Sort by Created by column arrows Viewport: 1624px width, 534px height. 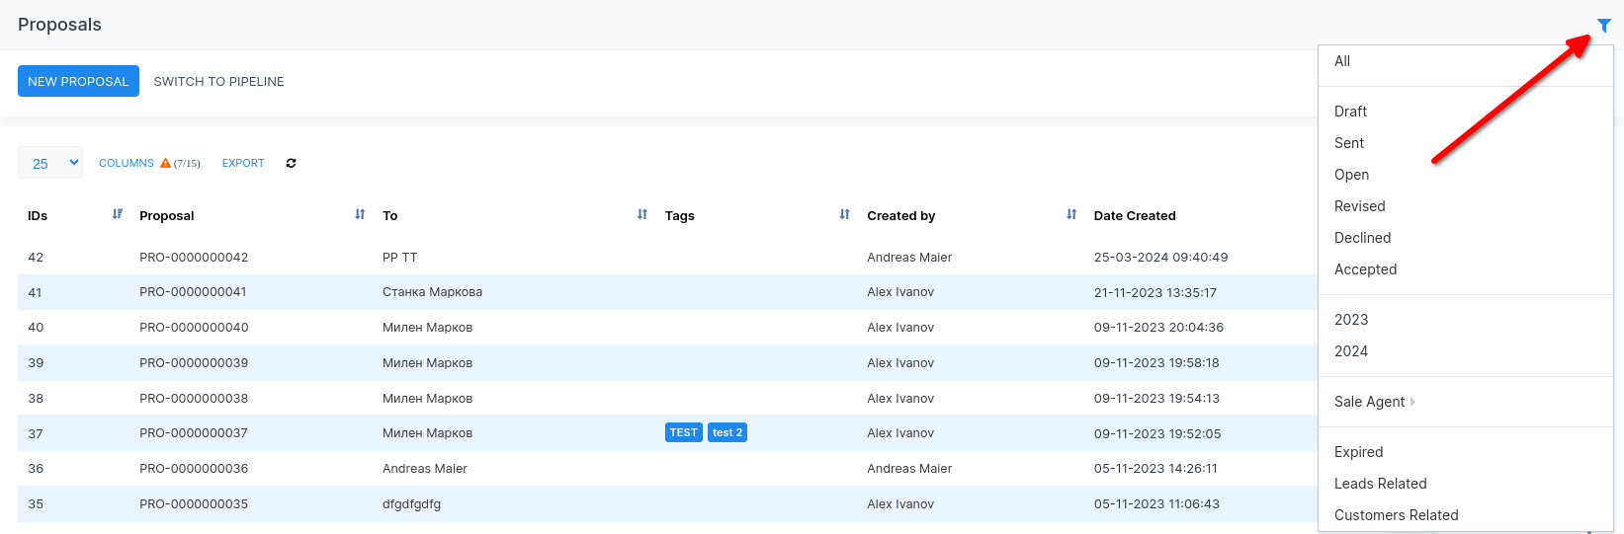pos(1071,214)
